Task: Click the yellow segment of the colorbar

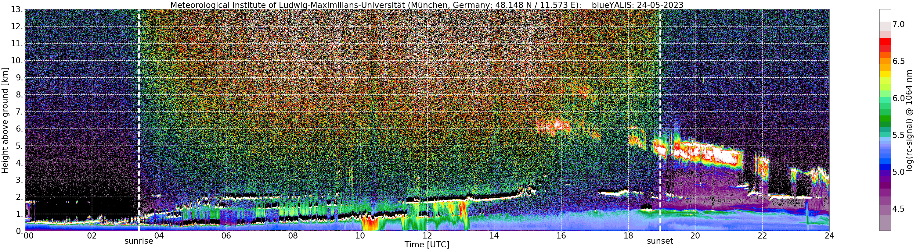Action: (x=885, y=74)
